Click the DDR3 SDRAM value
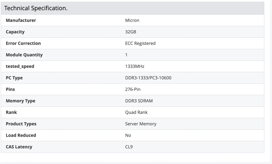 pos(139,101)
